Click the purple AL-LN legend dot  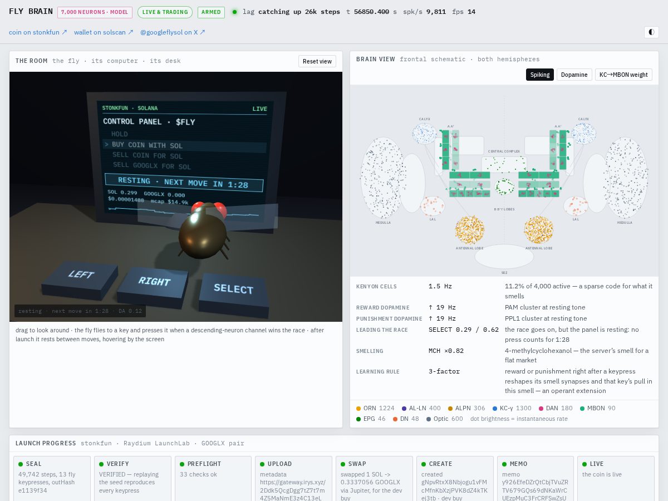pos(404,409)
